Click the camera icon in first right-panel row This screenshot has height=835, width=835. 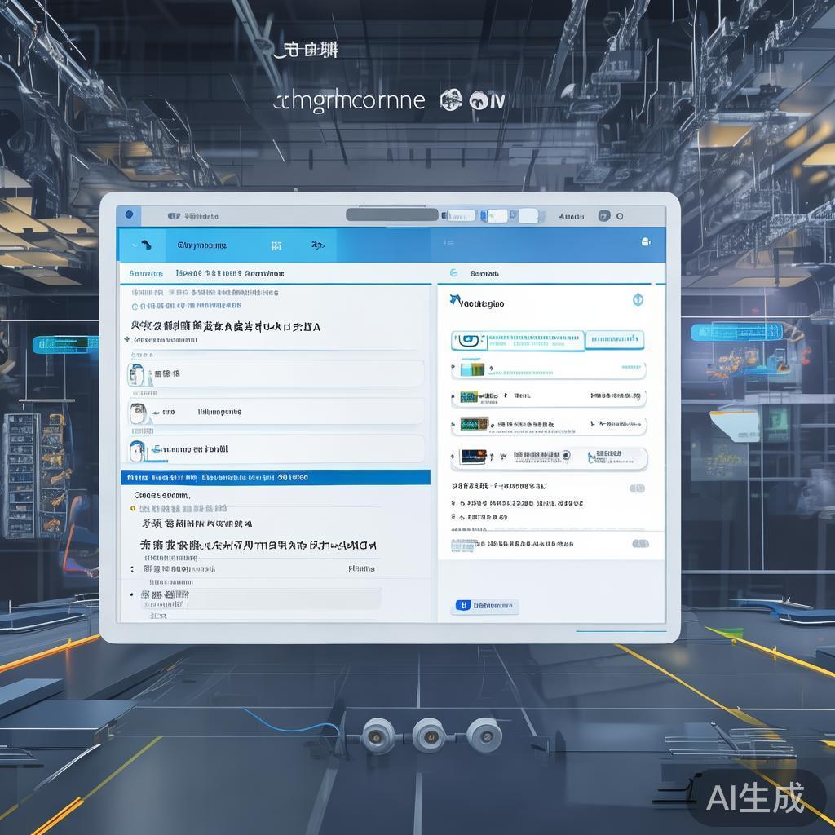[468, 340]
